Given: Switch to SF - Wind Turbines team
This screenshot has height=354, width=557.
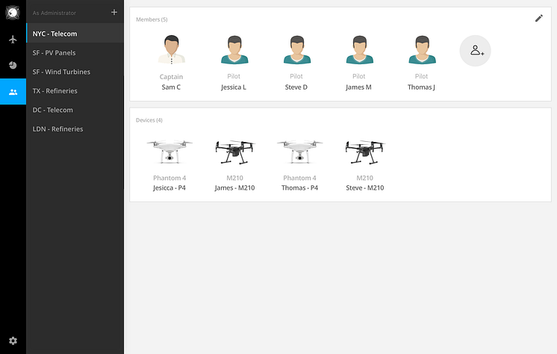Looking at the screenshot, I should (75, 72).
